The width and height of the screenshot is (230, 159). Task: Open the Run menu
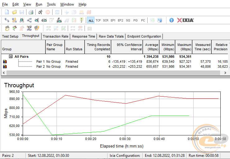click(x=39, y=4)
